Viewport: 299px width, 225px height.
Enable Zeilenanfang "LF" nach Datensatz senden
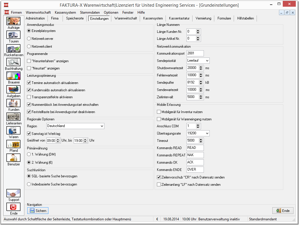point(159,185)
